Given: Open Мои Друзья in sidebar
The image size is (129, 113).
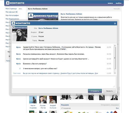Looking at the screenshot, I should click(12, 12).
